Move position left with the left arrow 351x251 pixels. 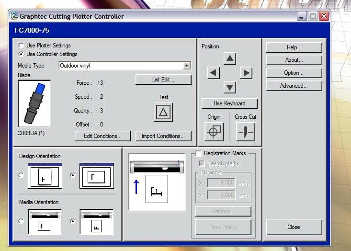(214, 73)
